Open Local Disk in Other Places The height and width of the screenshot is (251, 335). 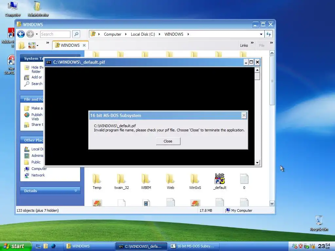(x=34, y=149)
